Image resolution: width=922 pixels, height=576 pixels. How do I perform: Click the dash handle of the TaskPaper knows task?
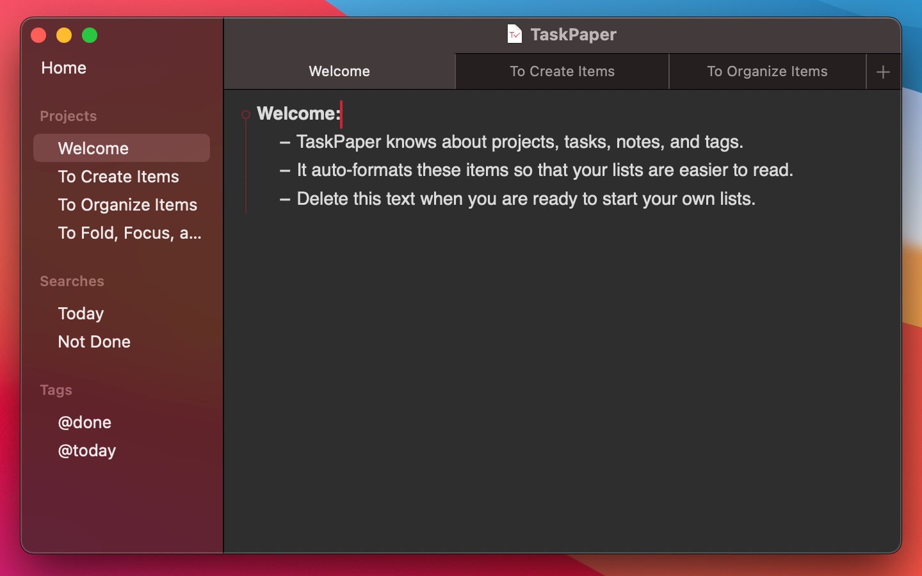pyautogui.click(x=284, y=142)
